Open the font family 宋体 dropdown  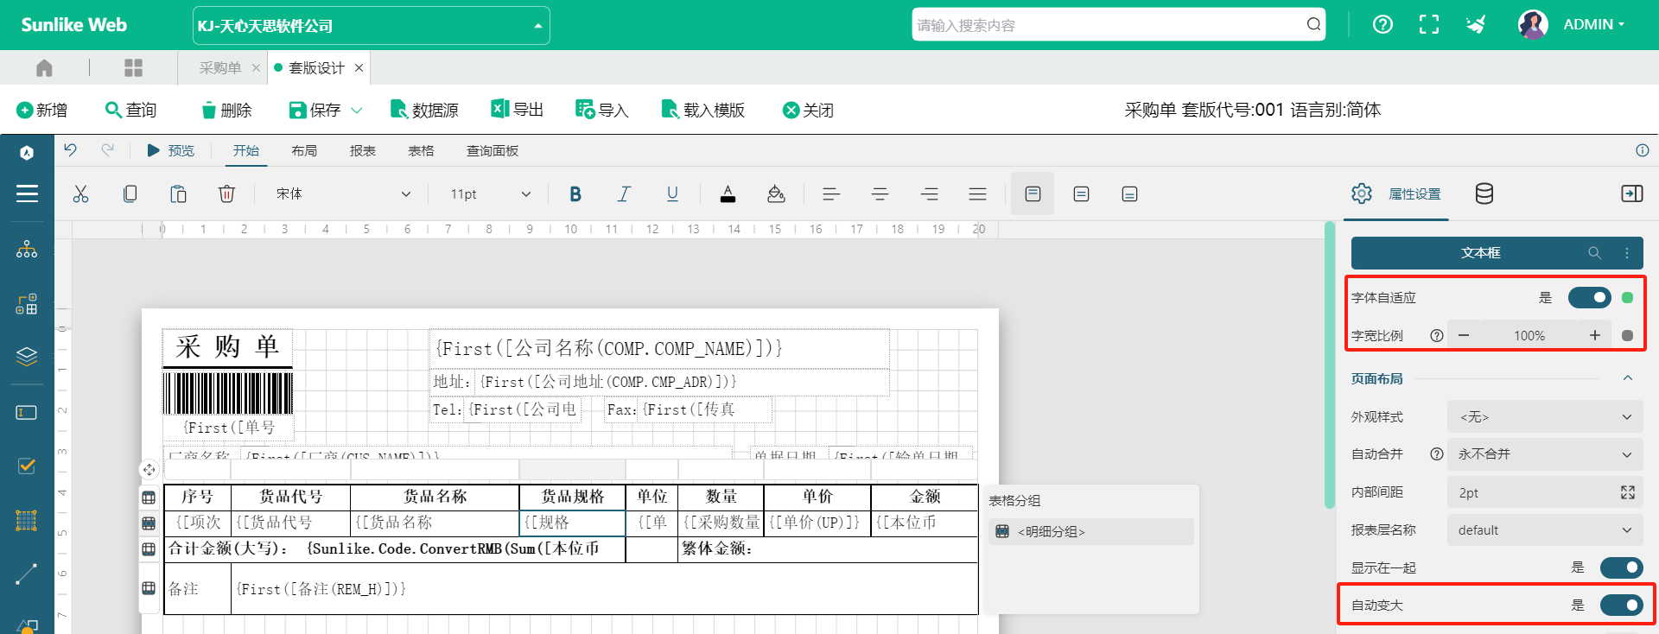click(342, 194)
